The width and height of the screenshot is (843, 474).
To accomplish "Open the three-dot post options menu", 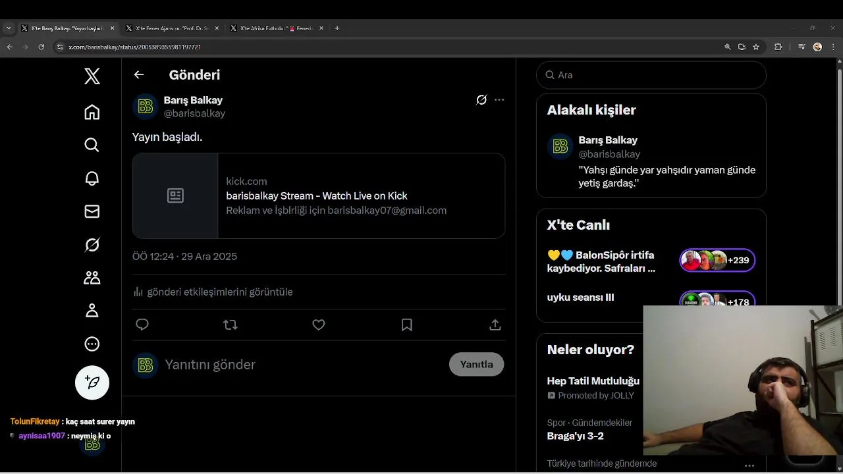I will pyautogui.click(x=499, y=100).
